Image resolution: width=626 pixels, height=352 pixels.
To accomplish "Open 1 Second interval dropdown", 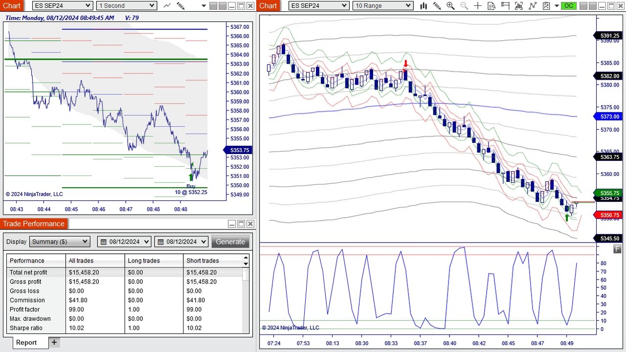I will 126,6.
